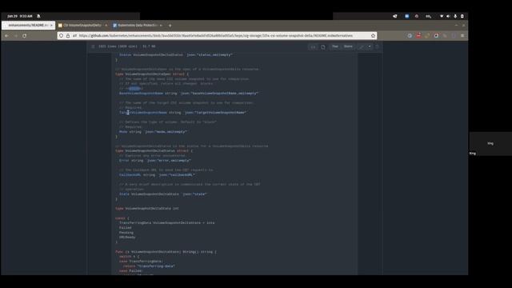Open the network status indicator
This screenshot has height=288, width=512.
coord(442,16)
